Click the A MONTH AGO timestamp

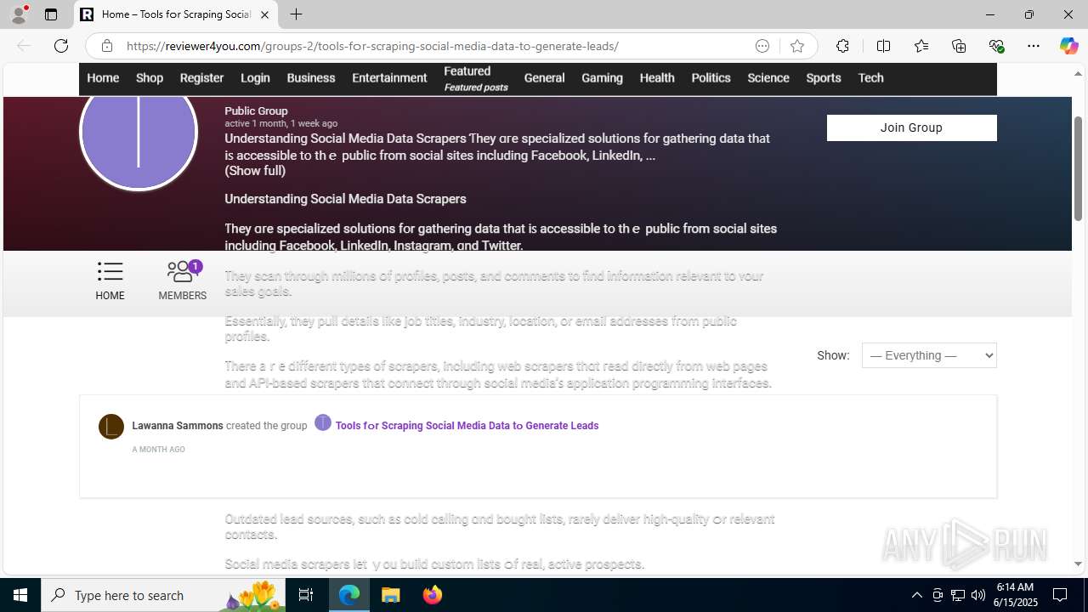click(x=158, y=450)
